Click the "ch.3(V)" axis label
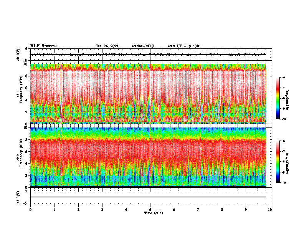Image resolution: width=304 pixels, height=235 pixels. click(x=18, y=197)
